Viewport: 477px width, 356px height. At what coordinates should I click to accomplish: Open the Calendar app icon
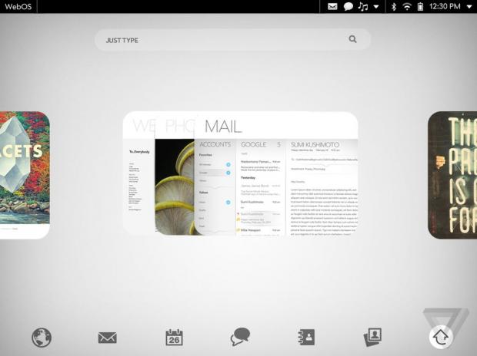click(x=175, y=337)
